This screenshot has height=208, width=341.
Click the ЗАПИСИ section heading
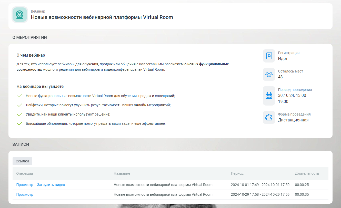pyautogui.click(x=21, y=144)
